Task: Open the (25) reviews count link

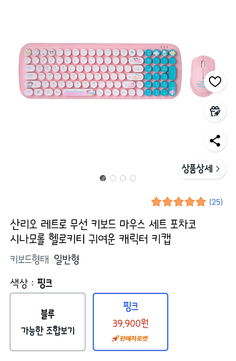Action: tap(216, 202)
